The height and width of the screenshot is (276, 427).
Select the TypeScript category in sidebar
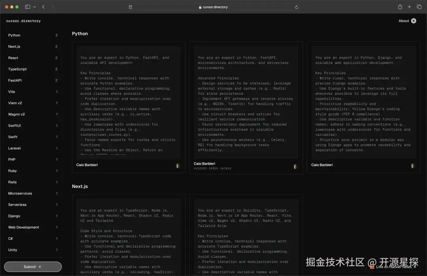click(33, 69)
